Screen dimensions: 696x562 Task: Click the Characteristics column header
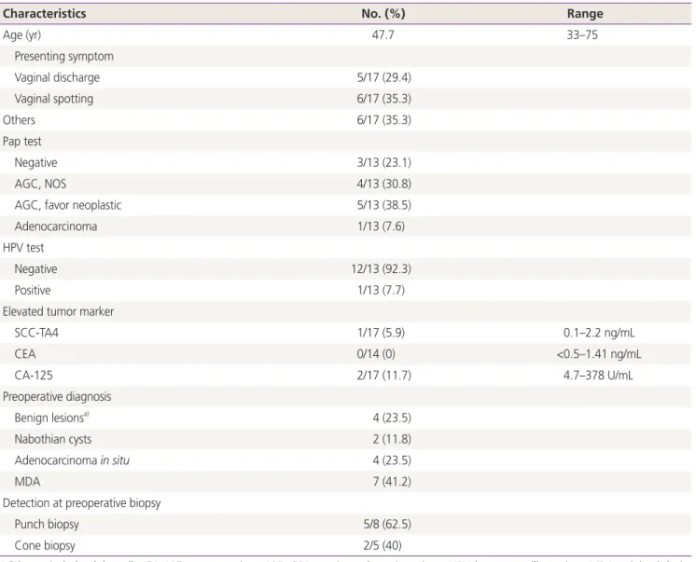pyautogui.click(x=45, y=14)
